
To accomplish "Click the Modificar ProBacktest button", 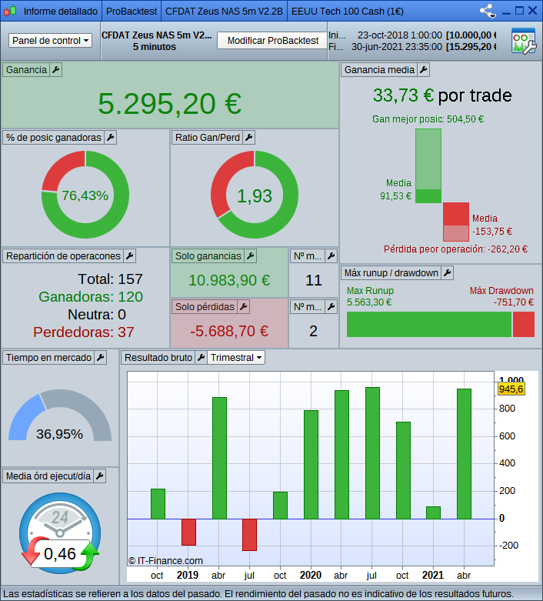I will (272, 40).
